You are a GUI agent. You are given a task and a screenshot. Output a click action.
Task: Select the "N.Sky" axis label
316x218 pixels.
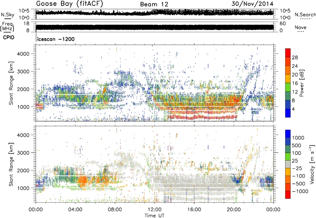(x=8, y=15)
